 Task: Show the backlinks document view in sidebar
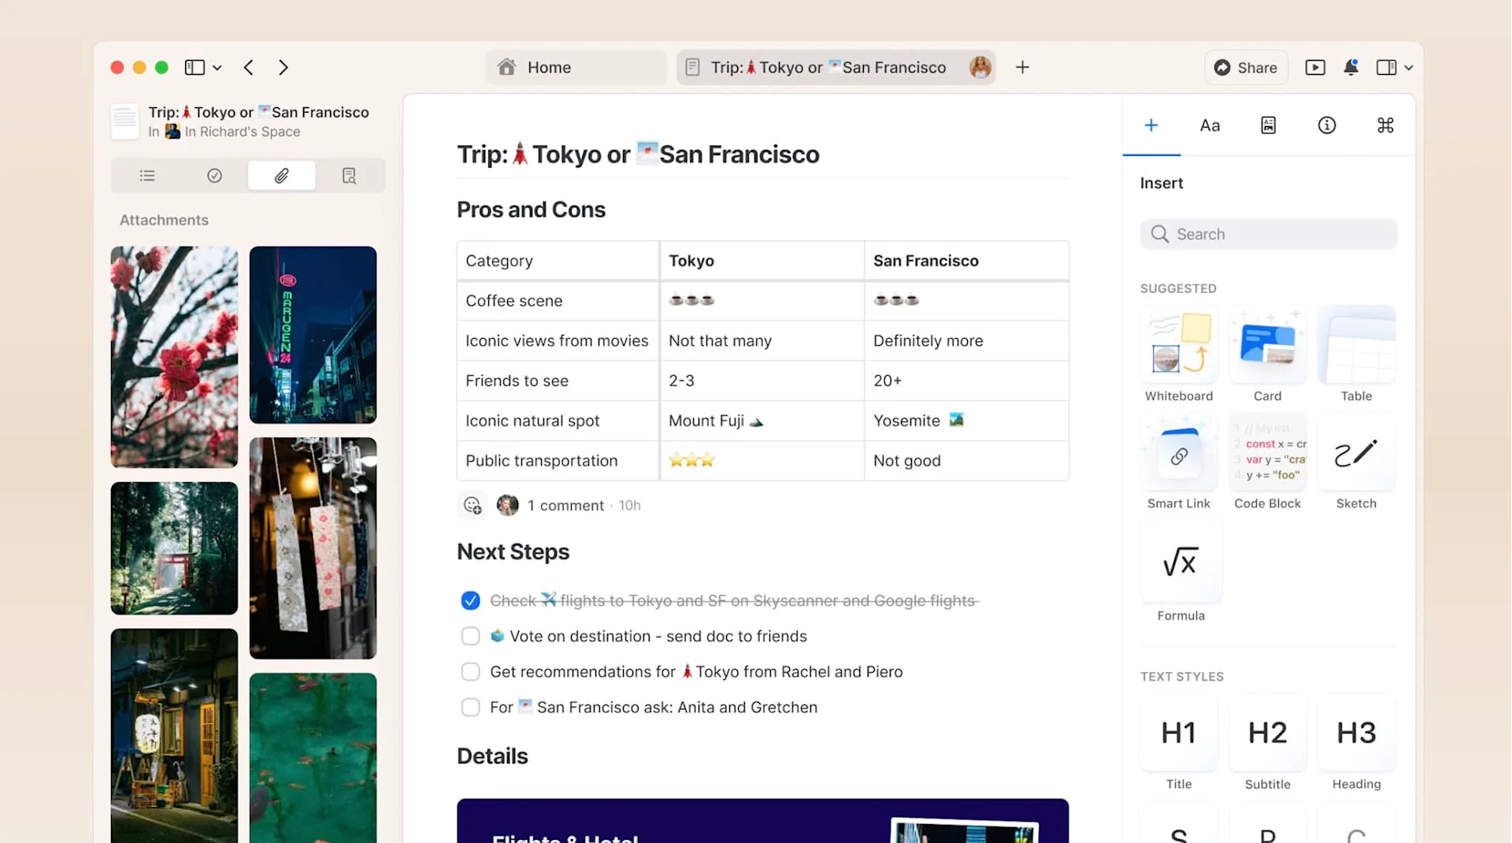349,176
